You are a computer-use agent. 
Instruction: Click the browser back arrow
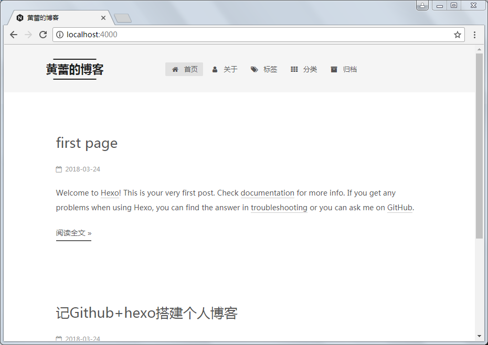(14, 35)
